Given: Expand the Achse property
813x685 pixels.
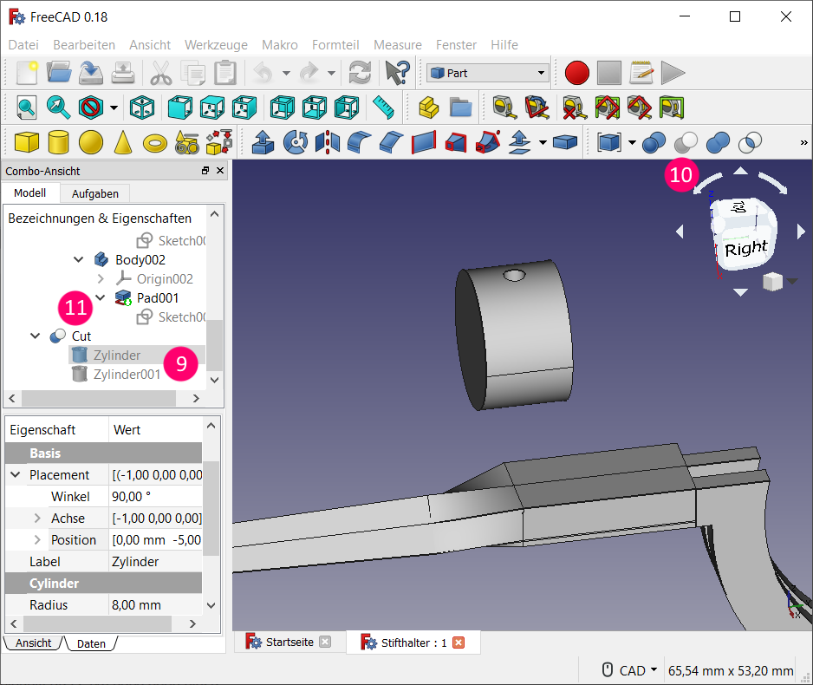Looking at the screenshot, I should point(37,519).
